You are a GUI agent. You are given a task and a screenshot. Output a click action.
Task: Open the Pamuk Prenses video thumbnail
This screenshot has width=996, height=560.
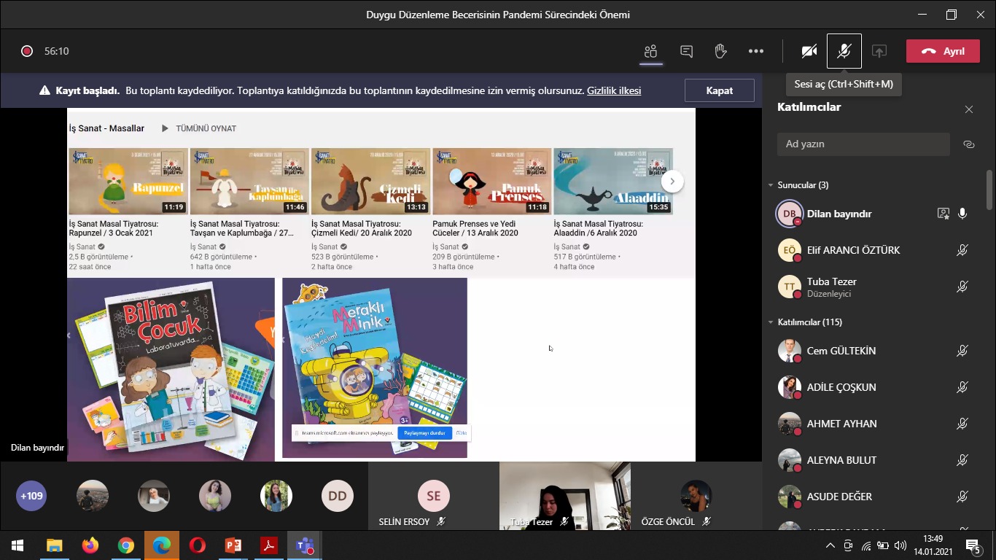[492, 181]
